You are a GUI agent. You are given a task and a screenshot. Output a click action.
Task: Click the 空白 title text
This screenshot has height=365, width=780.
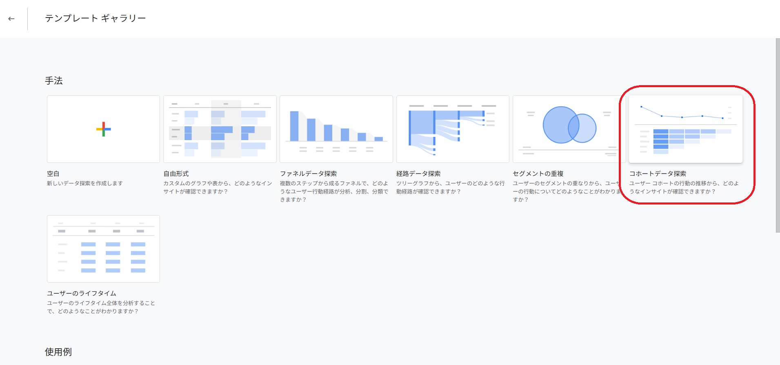pyautogui.click(x=53, y=174)
